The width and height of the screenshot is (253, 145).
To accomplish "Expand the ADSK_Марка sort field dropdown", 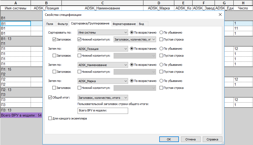I will point(103,81).
